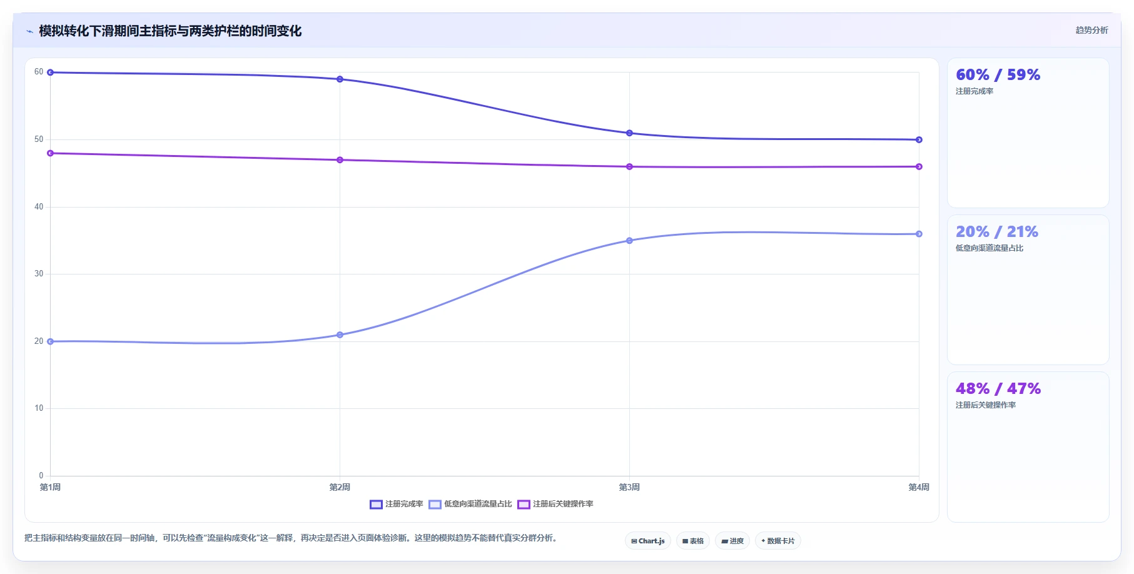
Task: Click the 第4周 x-axis label
Action: pyautogui.click(x=919, y=487)
